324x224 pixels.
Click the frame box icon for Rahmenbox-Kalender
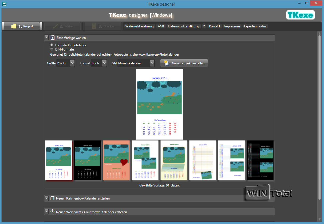52,198
